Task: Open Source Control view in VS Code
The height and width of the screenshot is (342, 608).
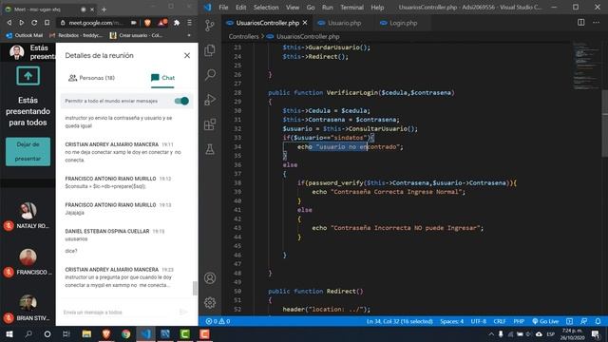Action: (210, 26)
